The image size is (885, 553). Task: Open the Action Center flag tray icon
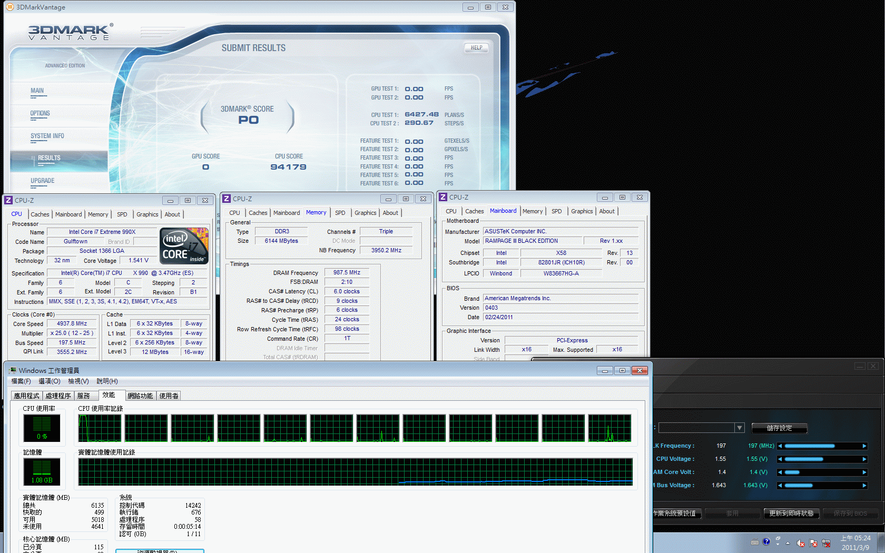coord(813,543)
